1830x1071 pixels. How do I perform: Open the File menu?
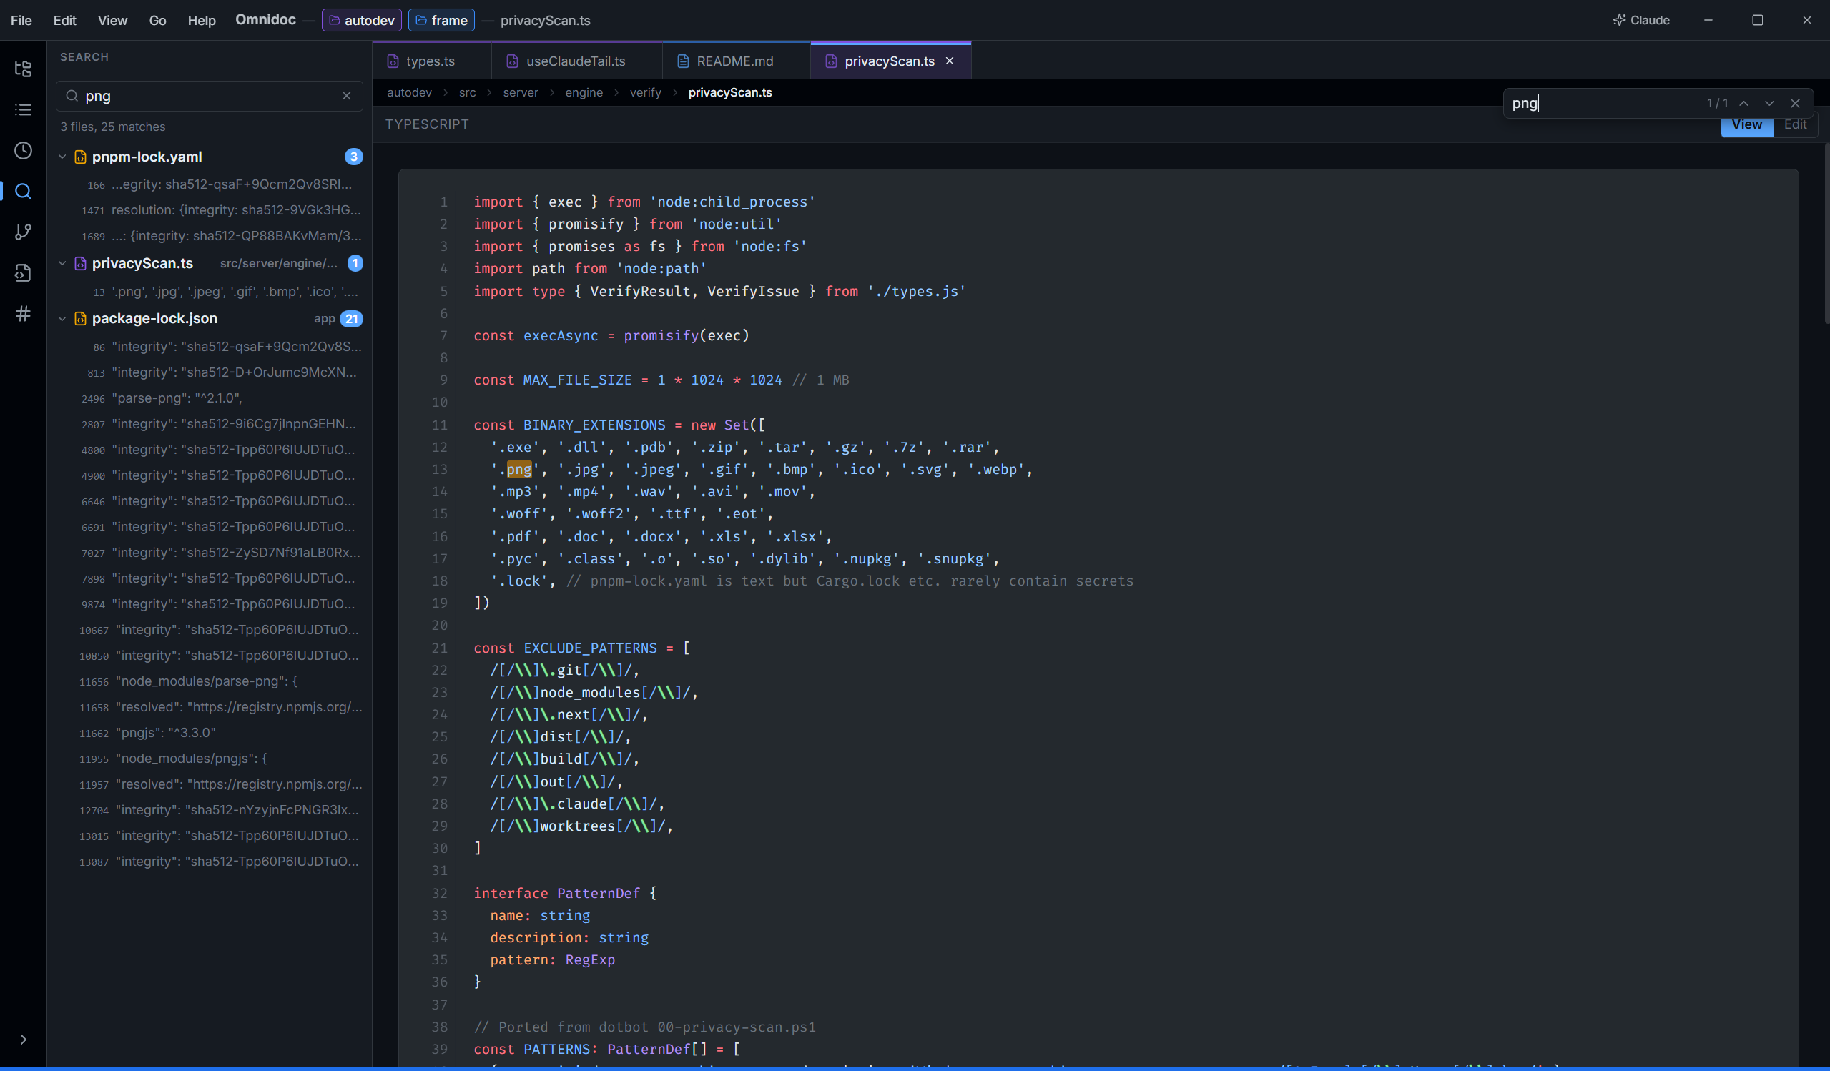pos(21,20)
